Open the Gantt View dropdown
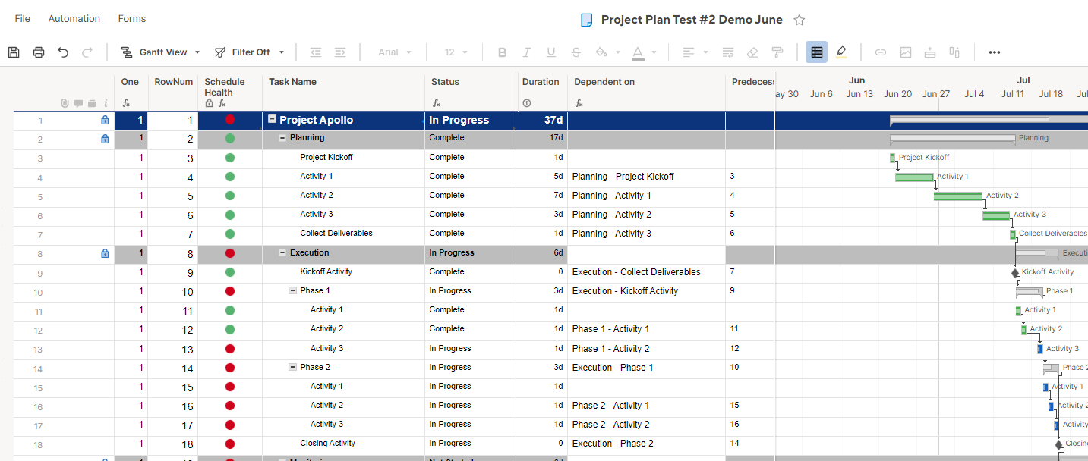This screenshot has height=461, width=1088. [x=160, y=52]
